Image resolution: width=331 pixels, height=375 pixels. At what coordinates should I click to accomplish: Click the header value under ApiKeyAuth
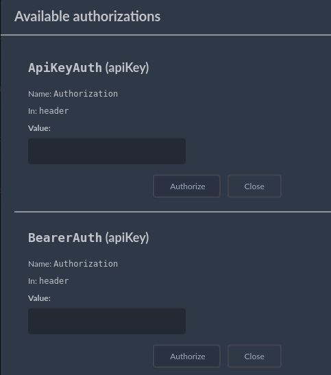[x=53, y=111]
